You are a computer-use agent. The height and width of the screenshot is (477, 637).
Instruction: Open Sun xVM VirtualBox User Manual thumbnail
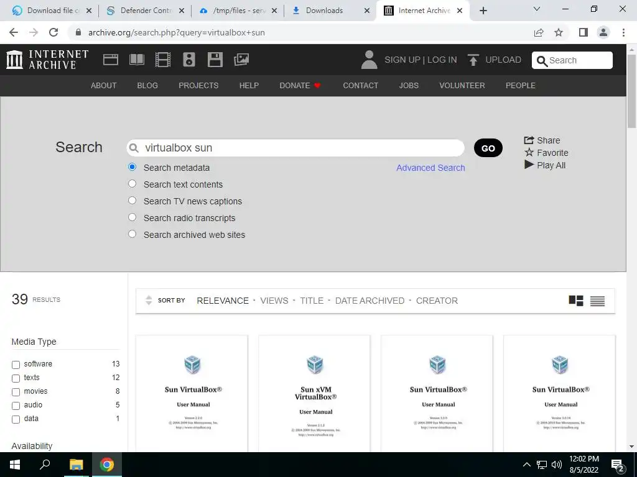(314, 393)
